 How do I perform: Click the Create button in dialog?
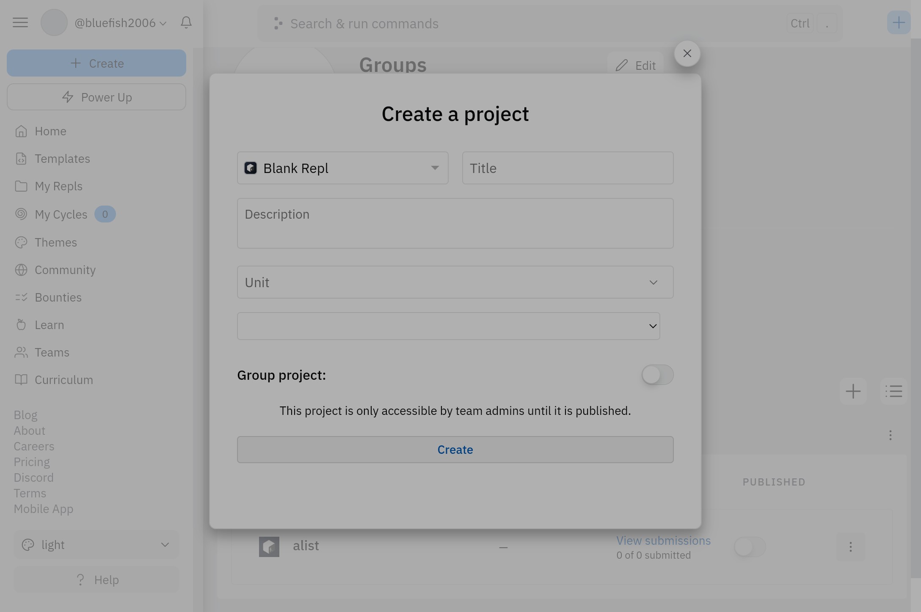click(455, 450)
